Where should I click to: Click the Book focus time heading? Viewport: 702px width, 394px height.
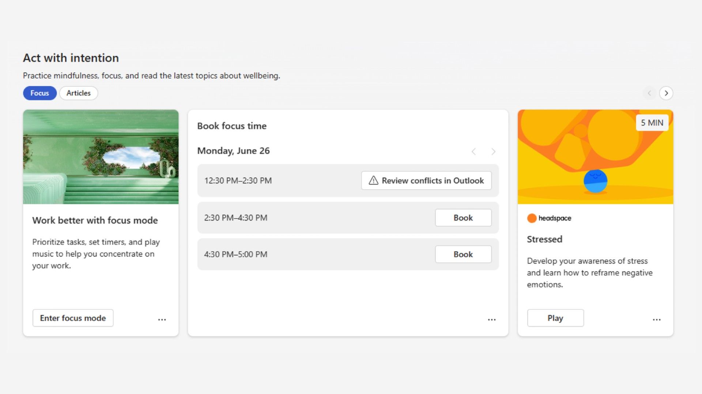point(232,126)
